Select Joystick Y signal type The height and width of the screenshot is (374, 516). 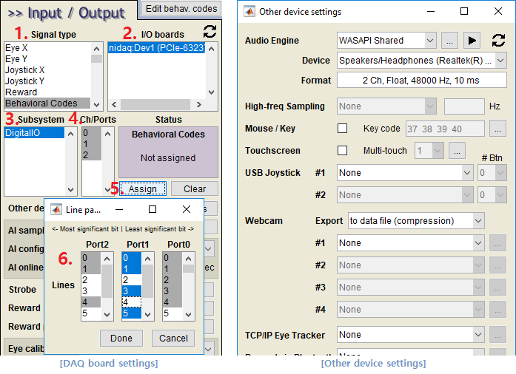point(47,81)
